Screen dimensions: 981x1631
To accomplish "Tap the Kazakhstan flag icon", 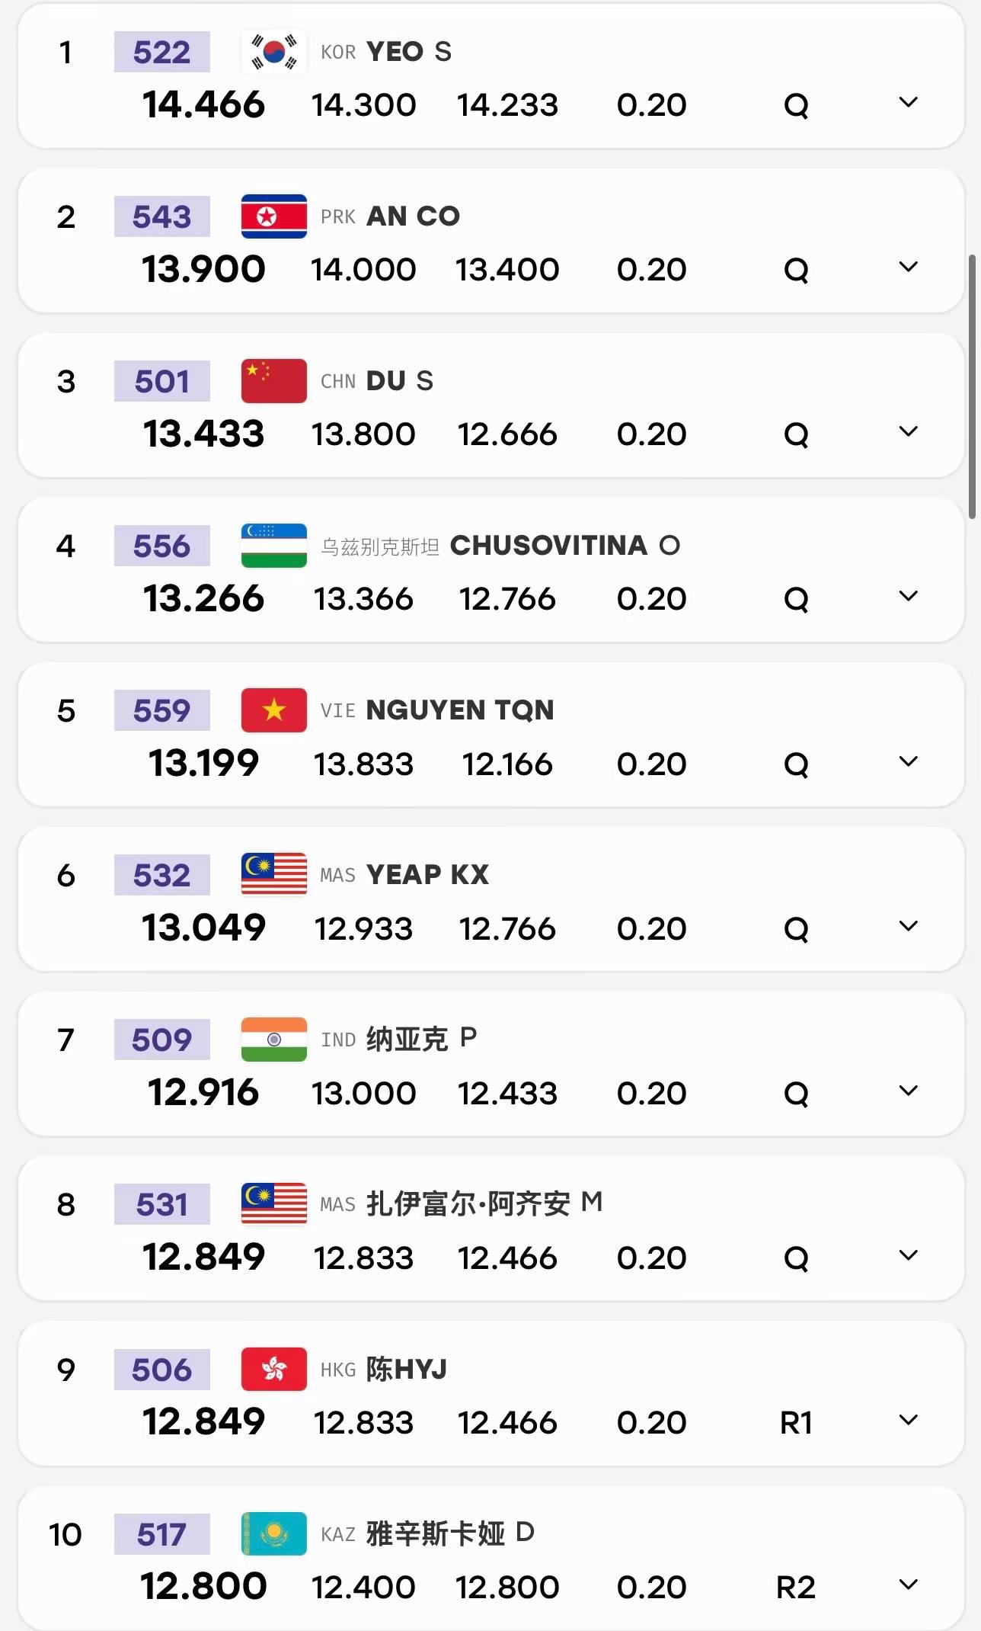I will point(274,1534).
